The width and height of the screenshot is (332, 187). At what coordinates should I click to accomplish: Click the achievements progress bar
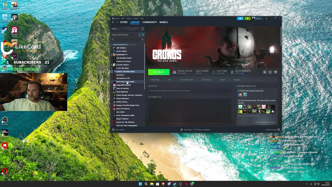(246, 73)
